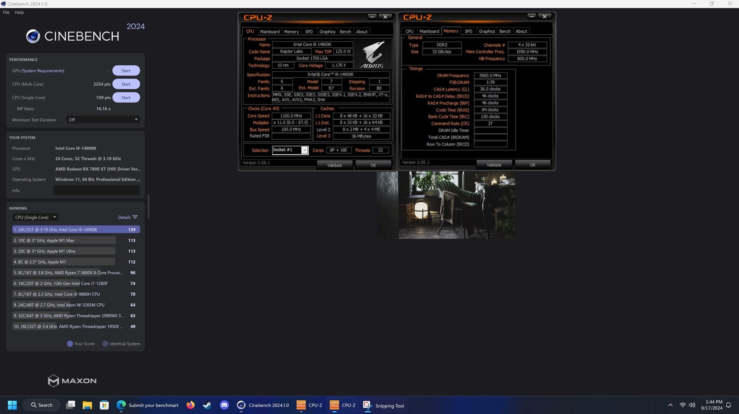
Task: Start the GPU benchmark
Action: 126,71
